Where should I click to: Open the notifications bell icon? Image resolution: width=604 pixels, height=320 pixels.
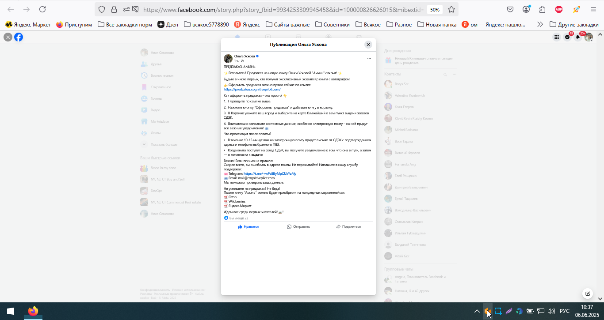(x=578, y=38)
